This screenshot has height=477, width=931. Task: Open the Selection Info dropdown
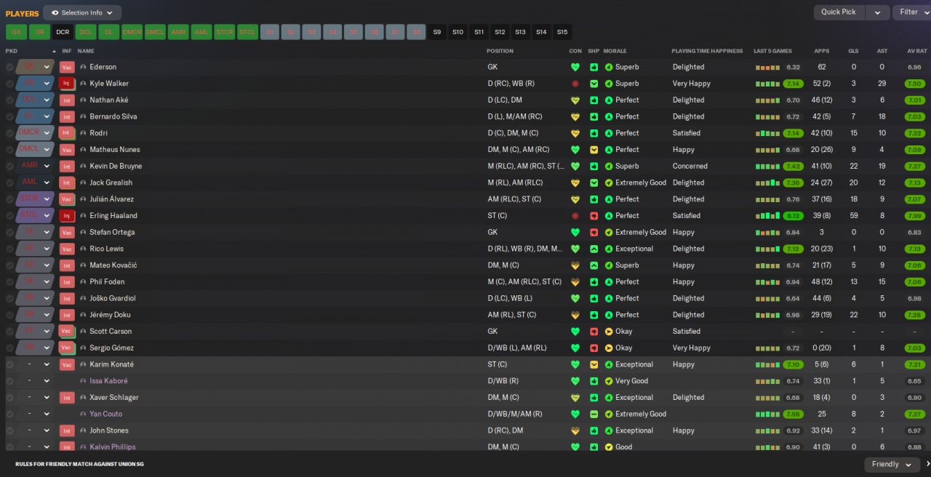82,12
